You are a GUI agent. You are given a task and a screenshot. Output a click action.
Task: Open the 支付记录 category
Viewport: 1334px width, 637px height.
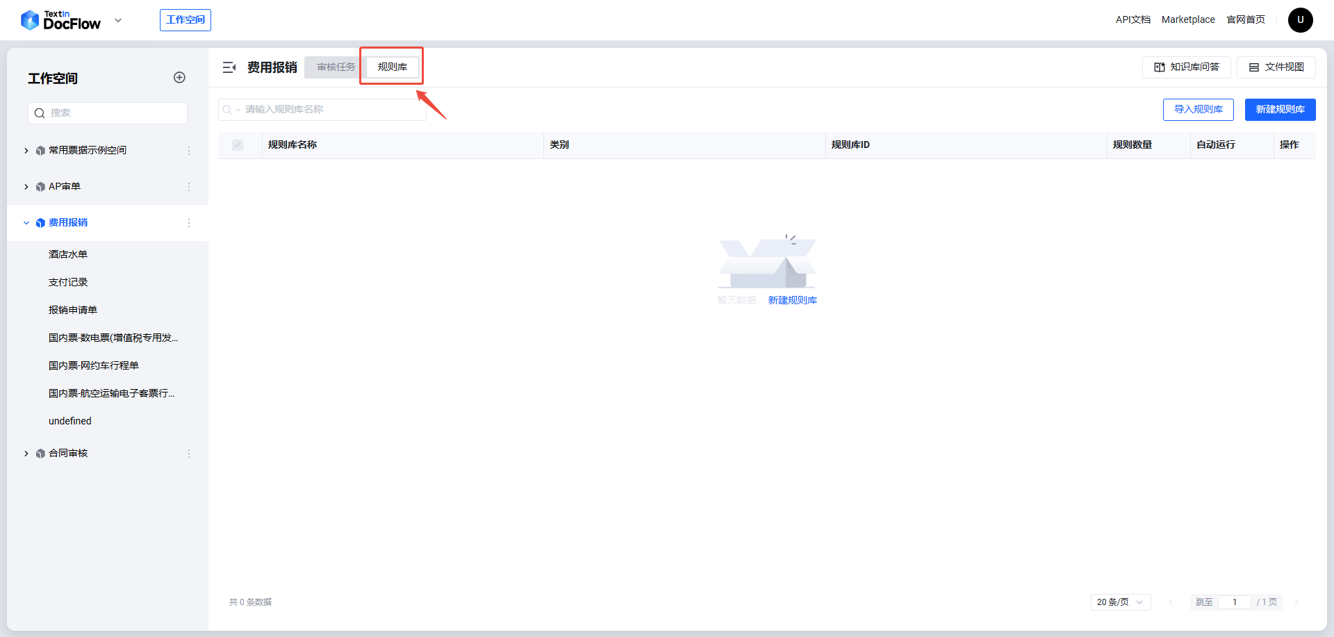tap(68, 282)
